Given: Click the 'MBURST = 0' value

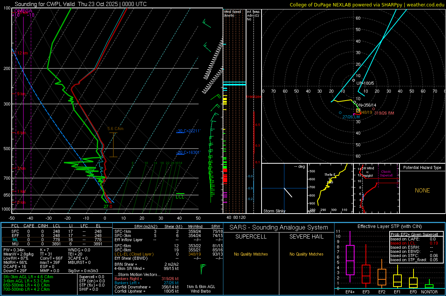Looking at the screenshot, I should point(79,262).
